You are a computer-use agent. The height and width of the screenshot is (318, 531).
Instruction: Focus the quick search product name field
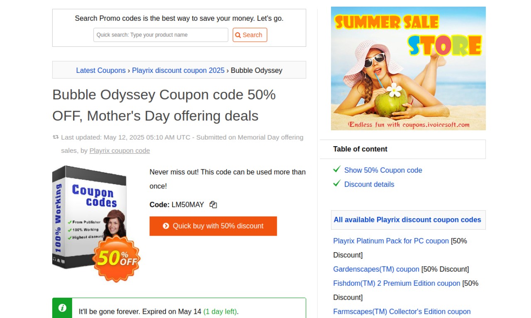coord(161,35)
